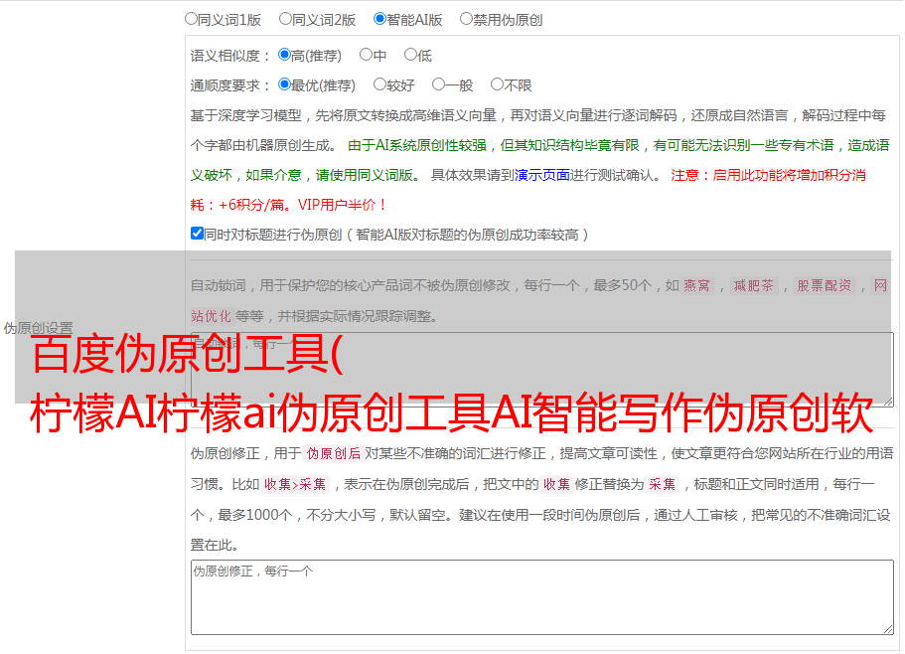Select the 智能AI版 radio button
The height and width of the screenshot is (654, 905).
coord(379,19)
